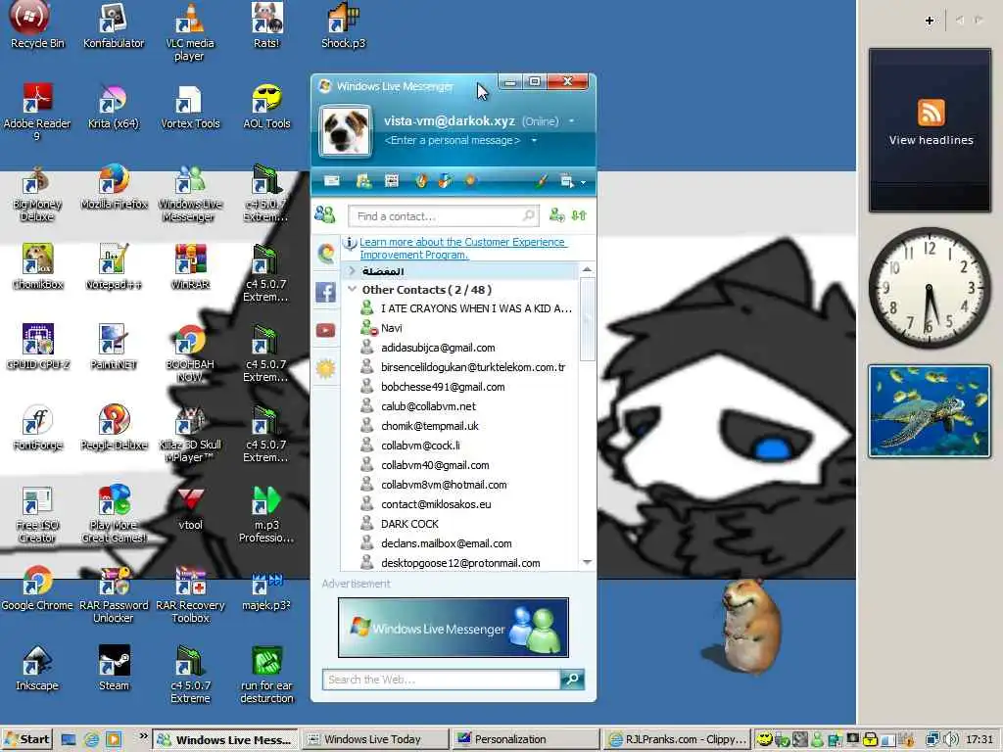
Task: Click the Enter a personal message field
Action: click(x=453, y=140)
